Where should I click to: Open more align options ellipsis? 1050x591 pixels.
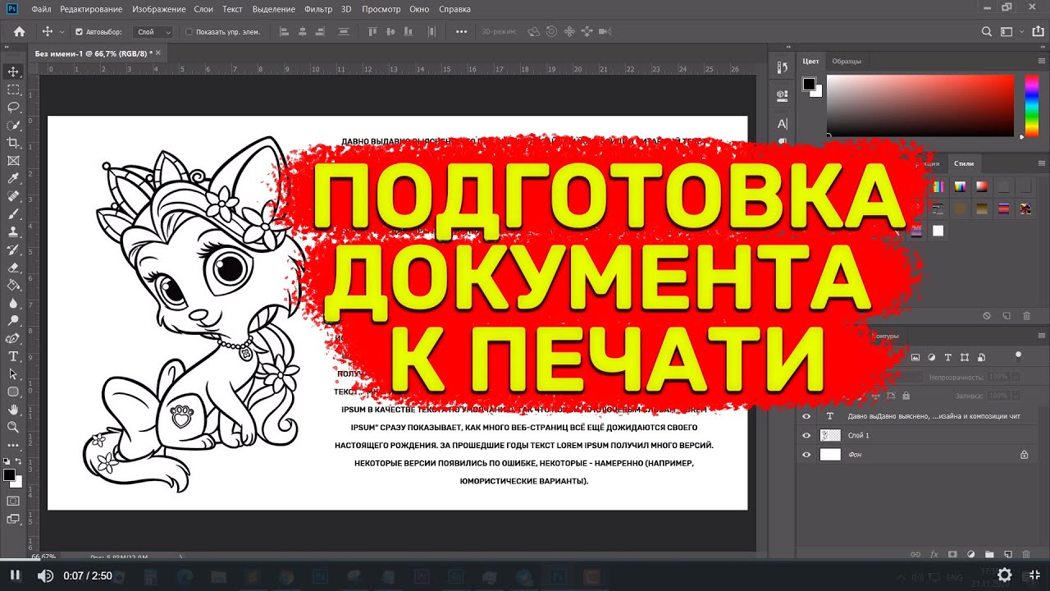click(x=461, y=32)
